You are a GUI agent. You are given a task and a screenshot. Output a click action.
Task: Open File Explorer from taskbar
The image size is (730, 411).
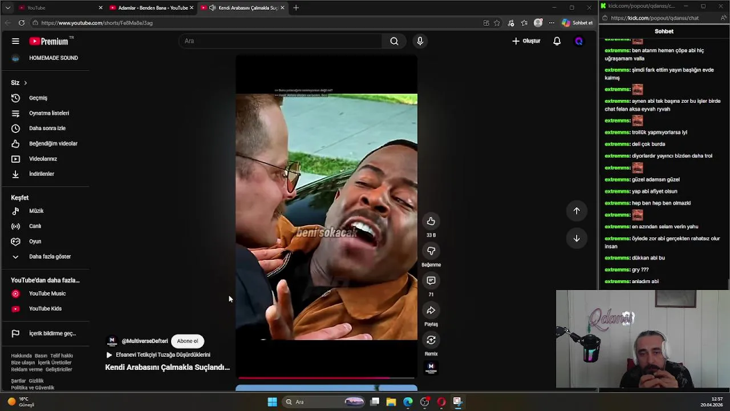pos(391,402)
